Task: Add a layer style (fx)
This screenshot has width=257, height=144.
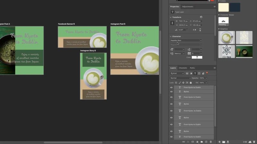Action: [x=188, y=142]
